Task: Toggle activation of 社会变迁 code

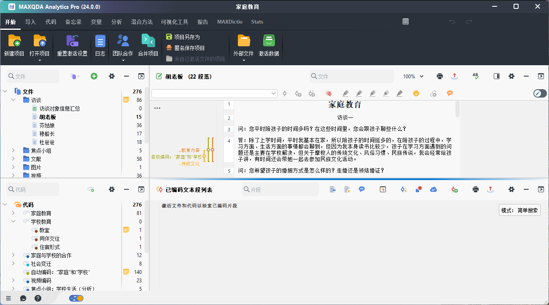Action: 26,264
